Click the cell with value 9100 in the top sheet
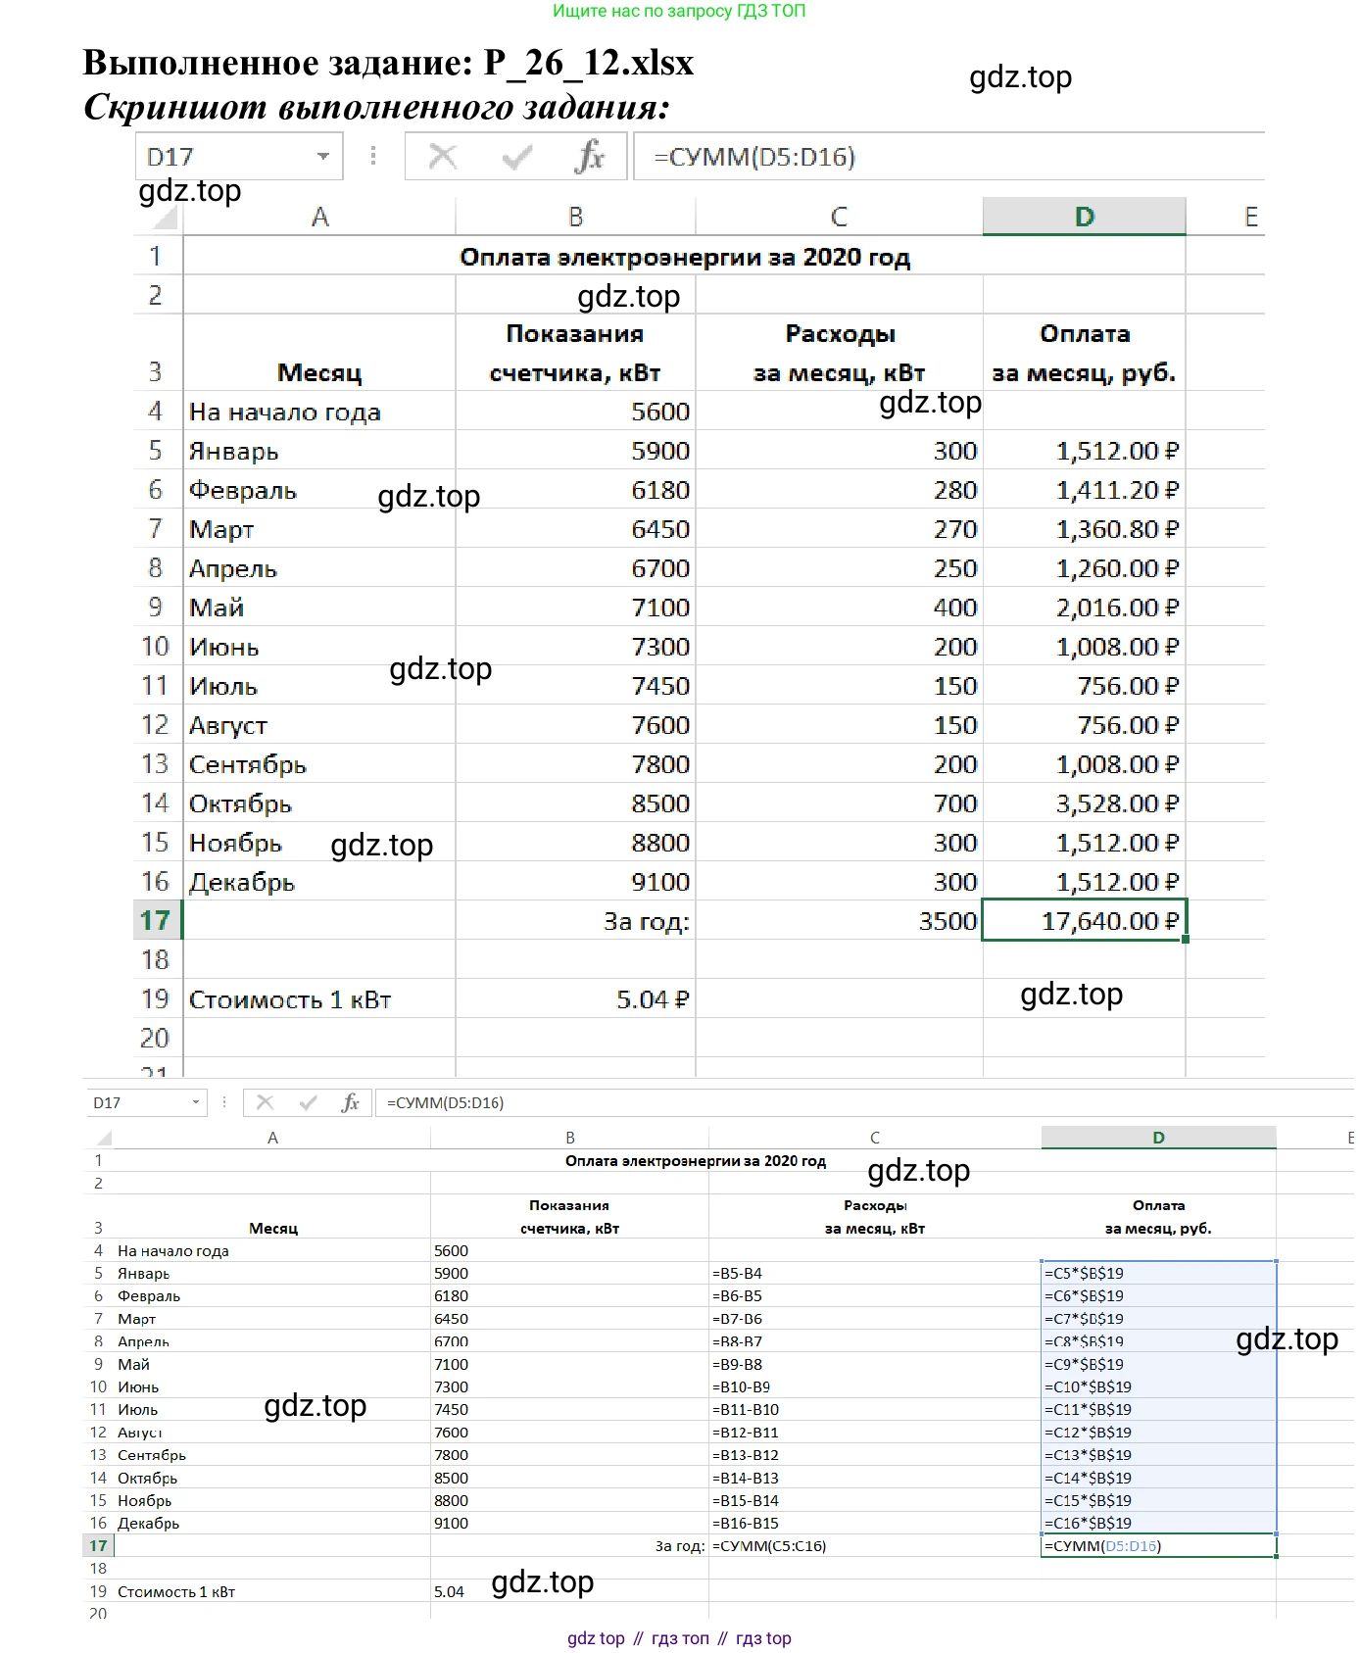 (575, 882)
